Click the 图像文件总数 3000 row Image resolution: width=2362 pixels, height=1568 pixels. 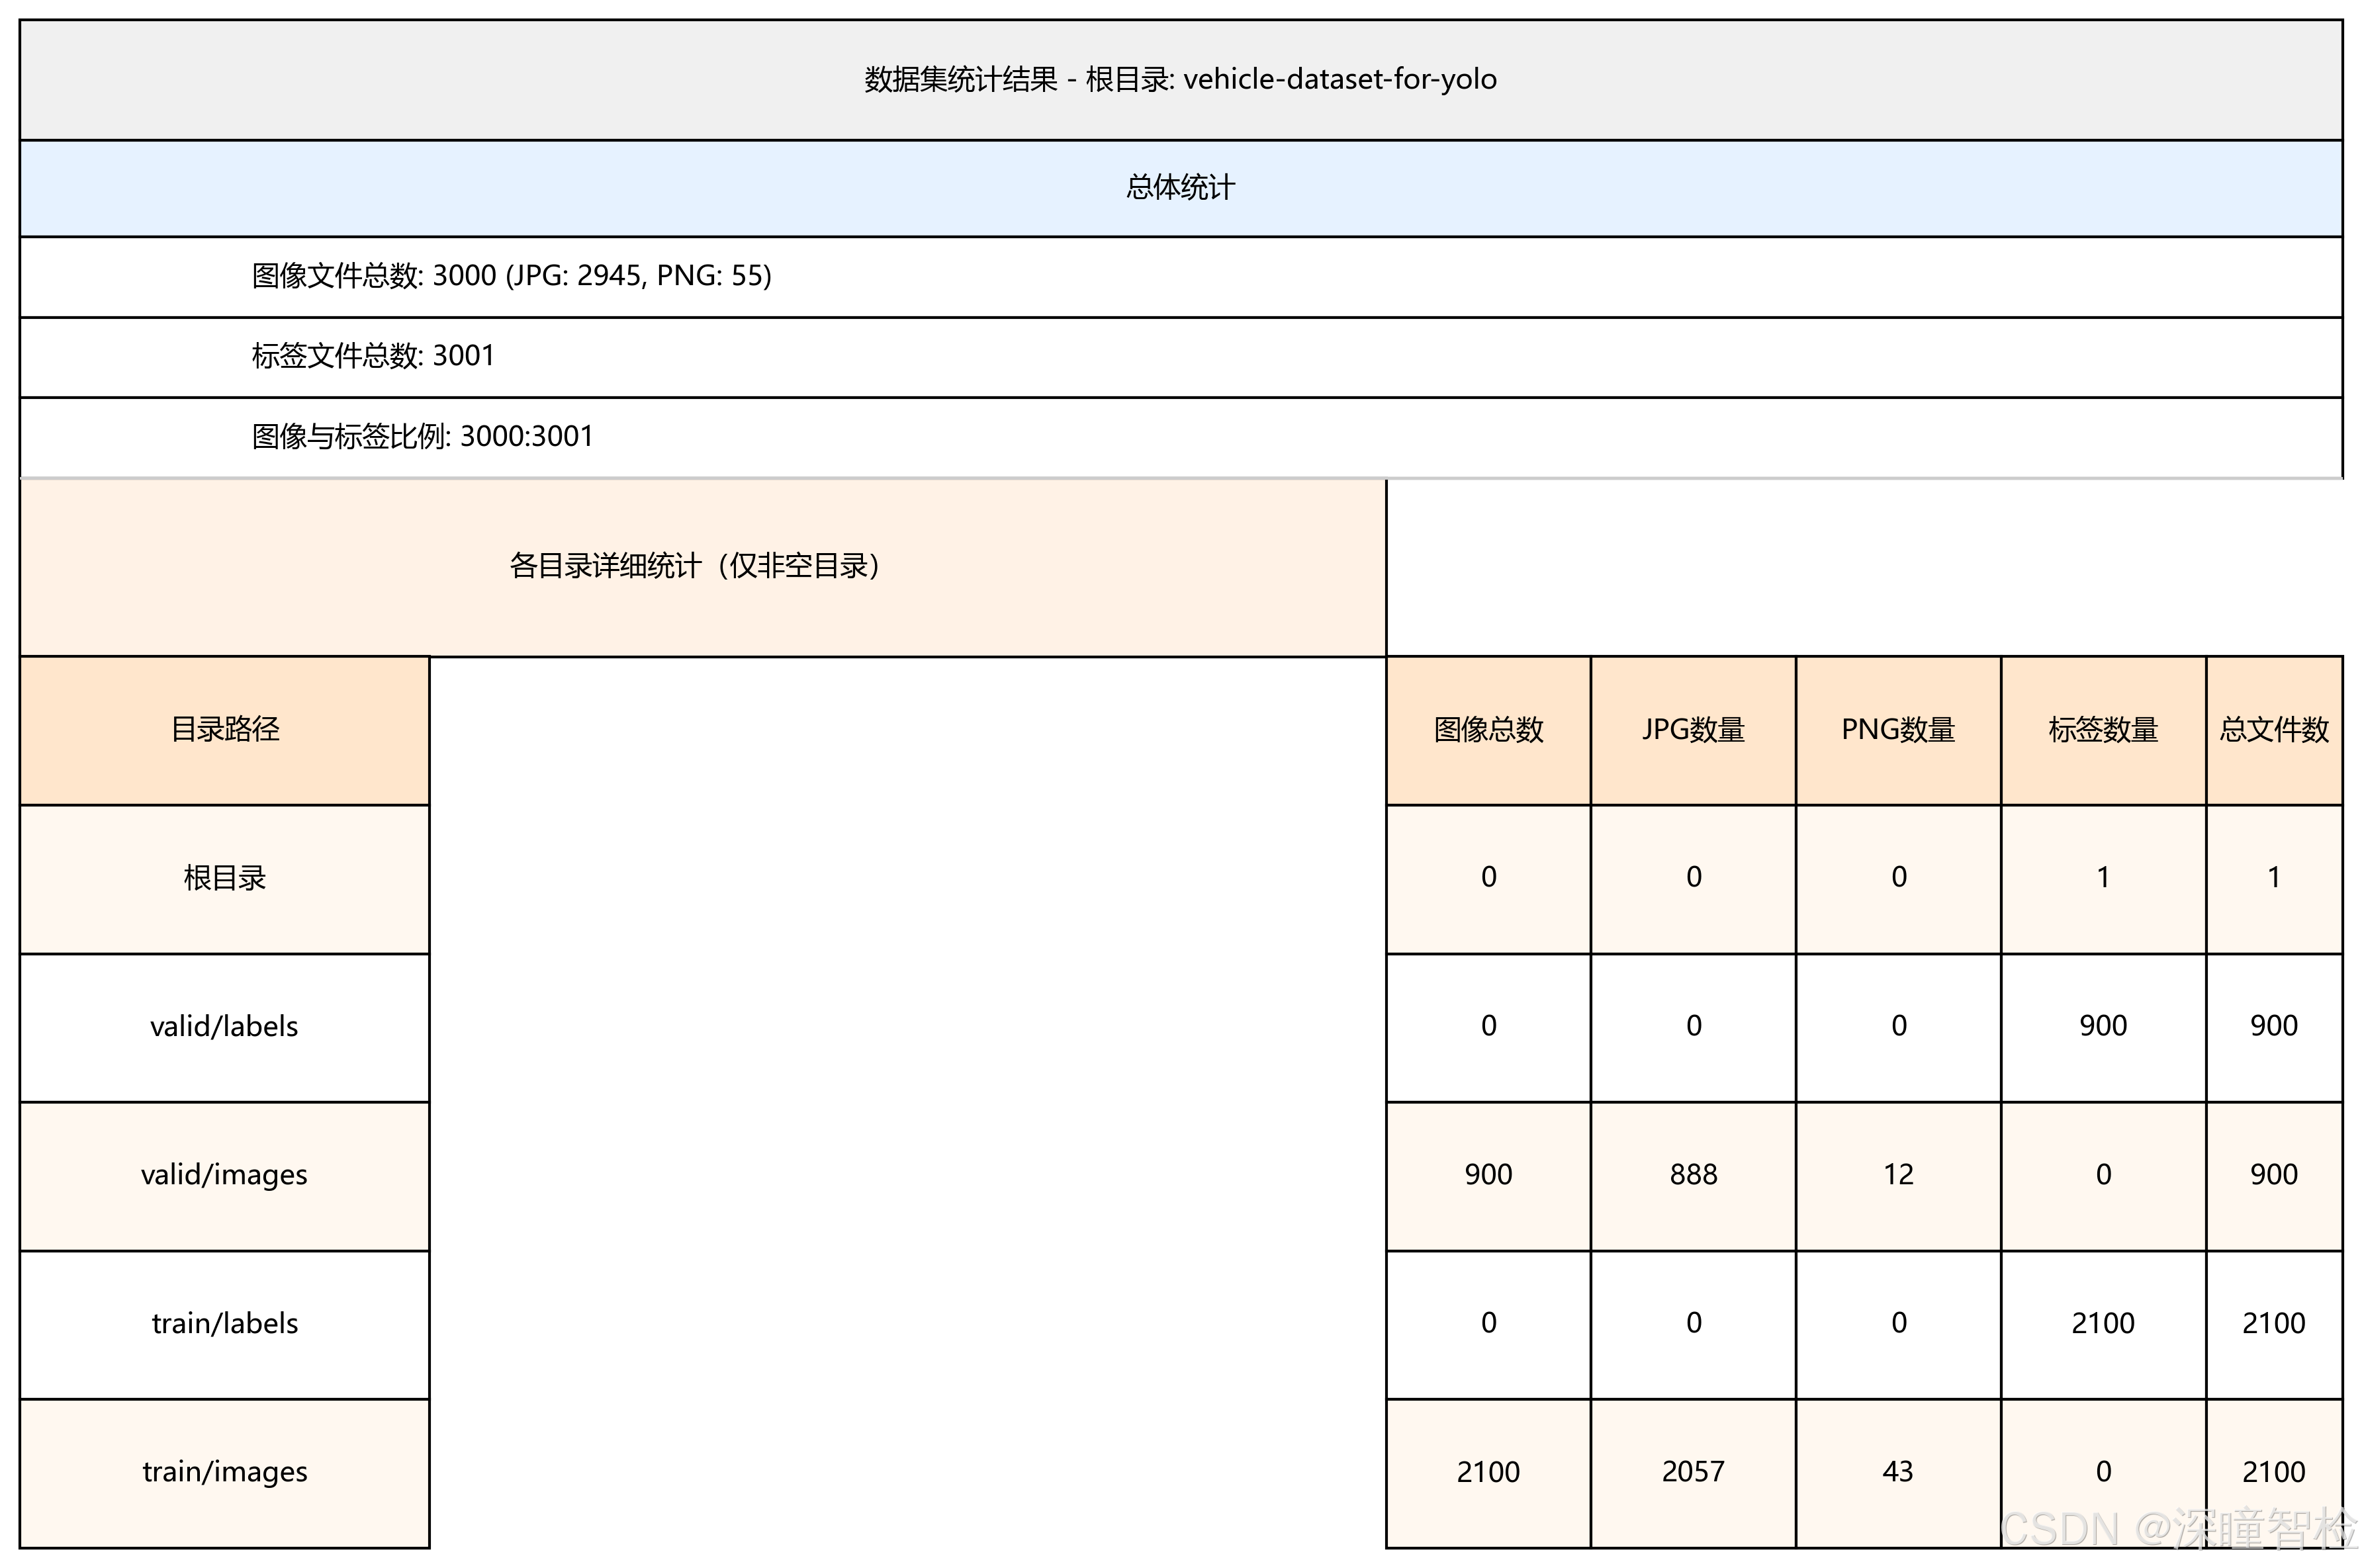click(511, 275)
